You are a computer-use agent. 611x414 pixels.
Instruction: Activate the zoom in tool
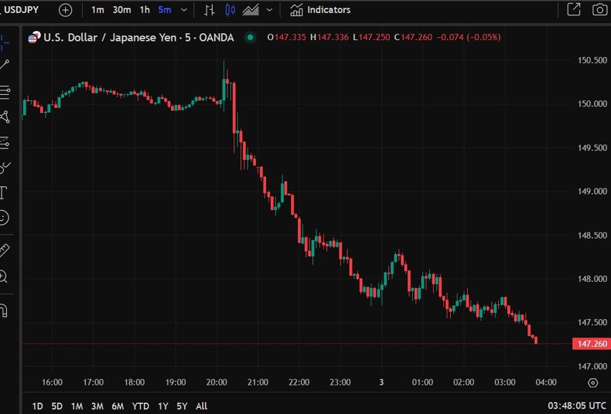click(x=4, y=276)
